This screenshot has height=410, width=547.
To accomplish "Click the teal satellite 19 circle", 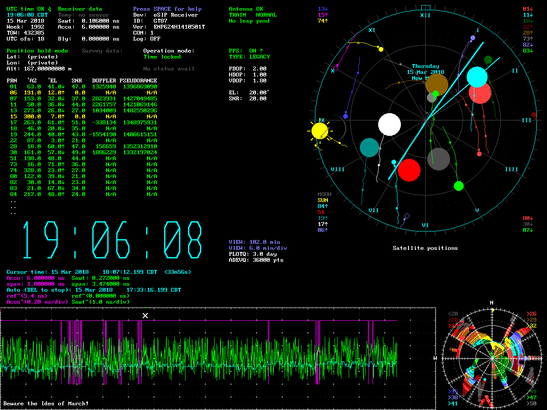I will click(369, 147).
